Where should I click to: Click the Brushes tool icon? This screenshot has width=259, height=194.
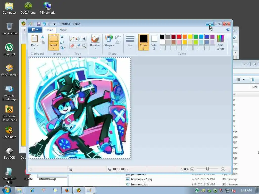(x=95, y=39)
